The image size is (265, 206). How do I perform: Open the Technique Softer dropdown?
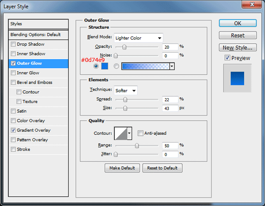pos(126,91)
